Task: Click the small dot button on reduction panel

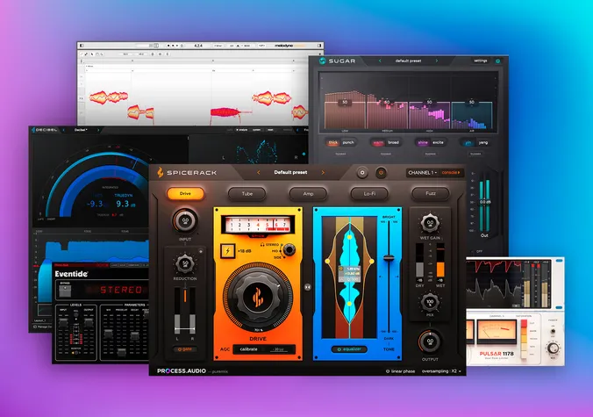Action: [201, 251]
